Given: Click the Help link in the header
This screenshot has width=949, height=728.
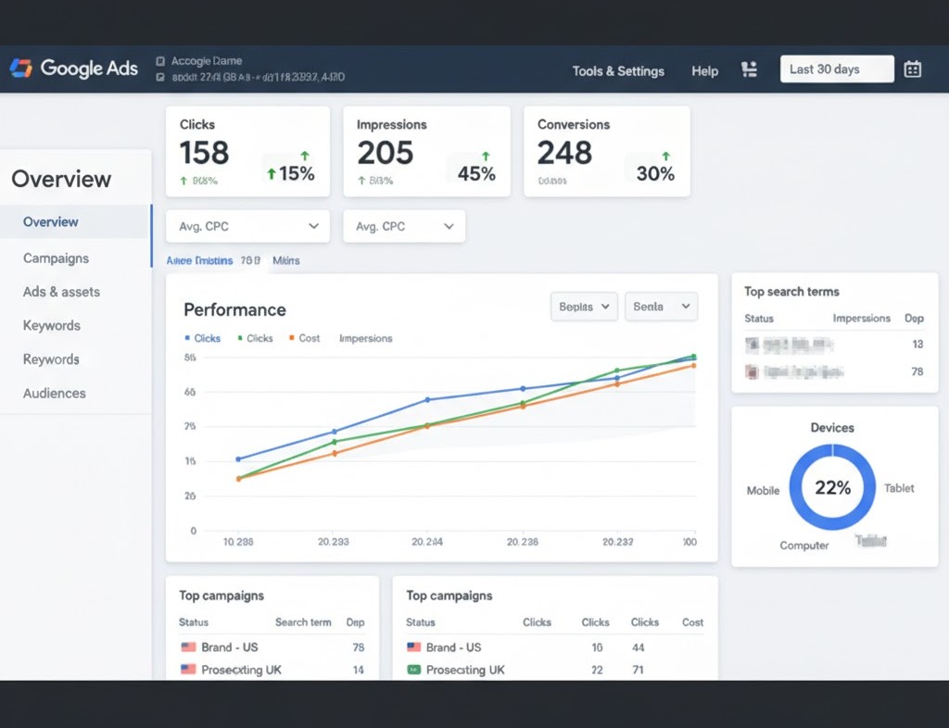Looking at the screenshot, I should pyautogui.click(x=704, y=70).
